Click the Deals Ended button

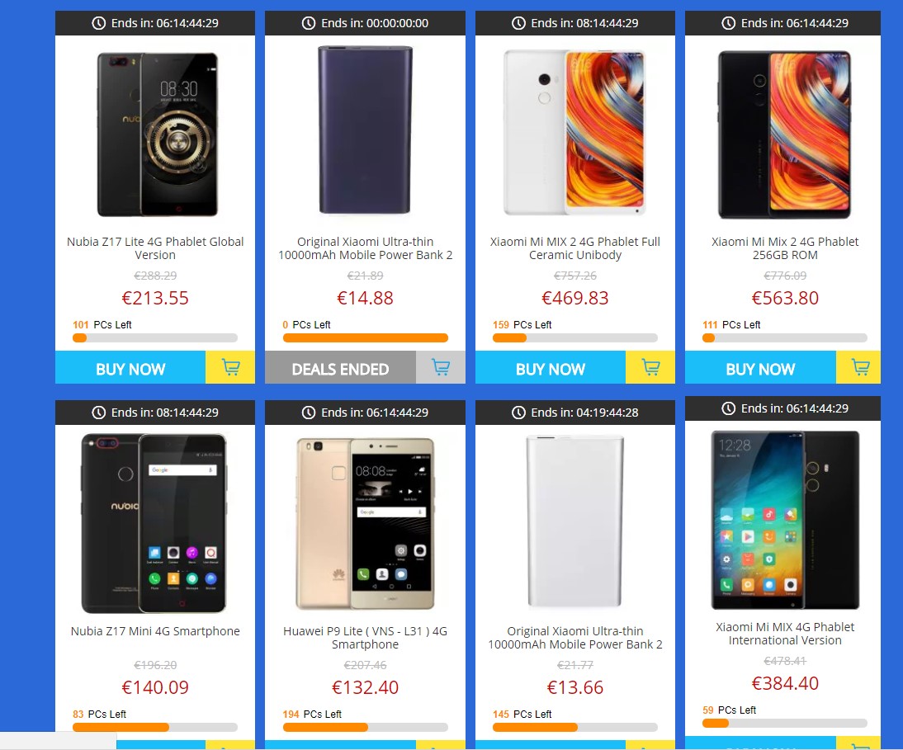(x=340, y=367)
